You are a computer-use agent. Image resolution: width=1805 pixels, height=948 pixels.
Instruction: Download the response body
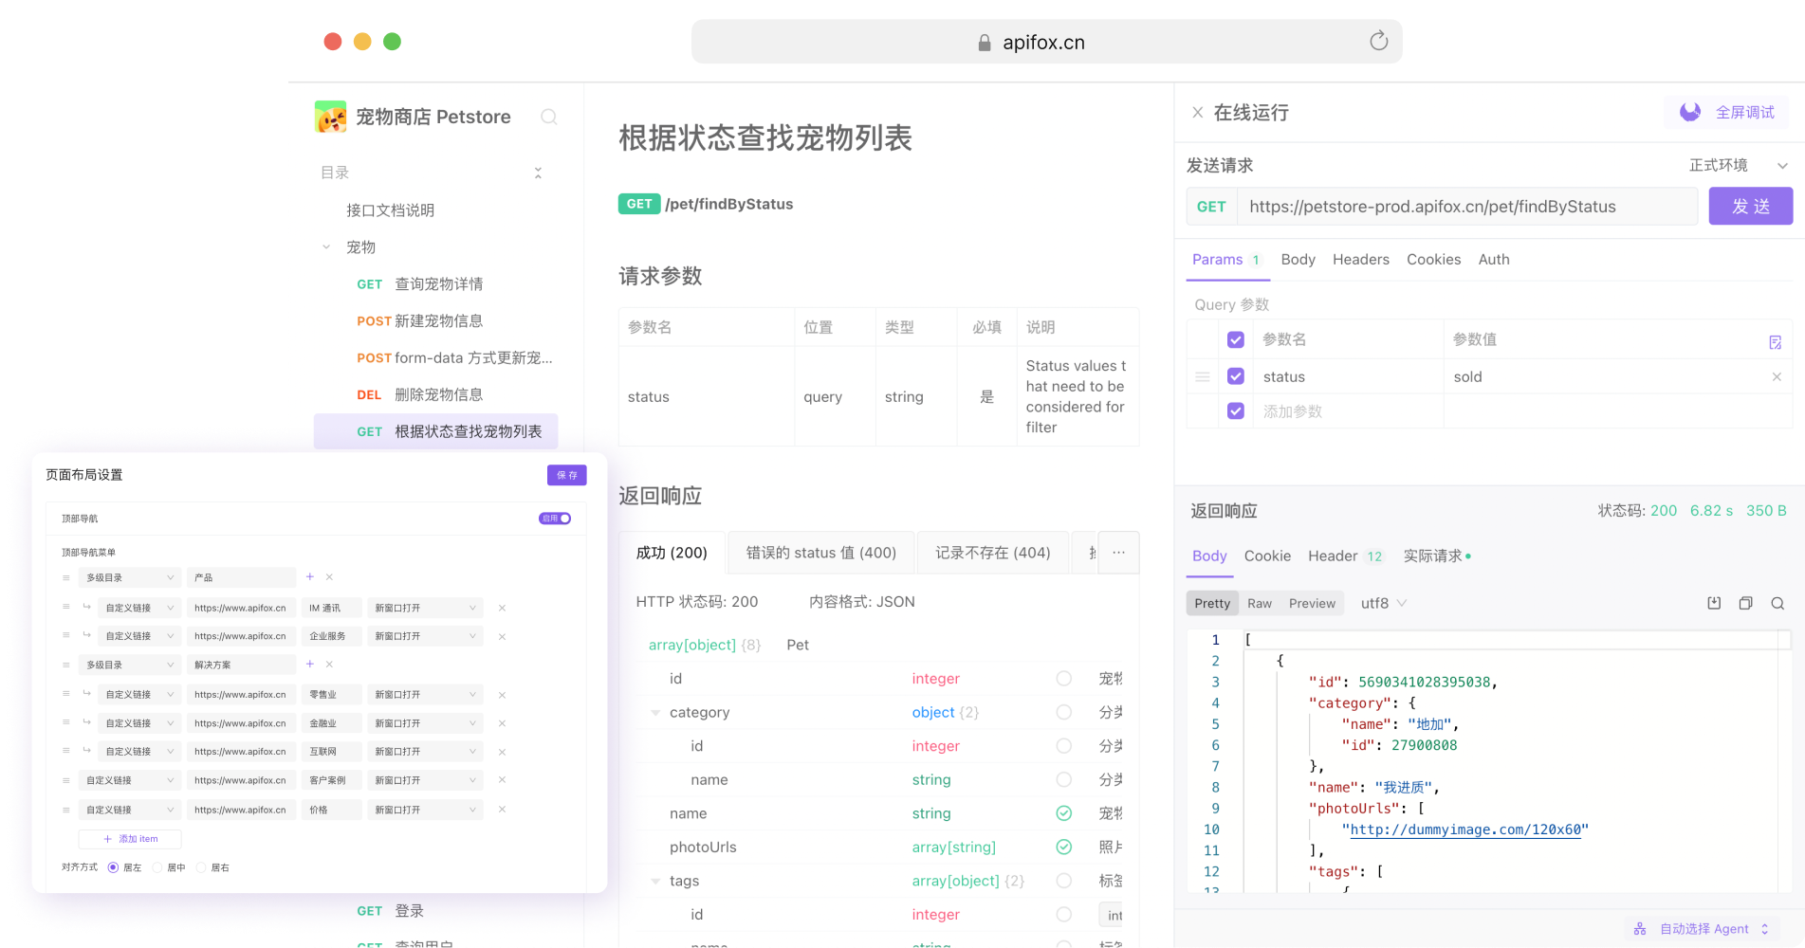coord(1713,603)
